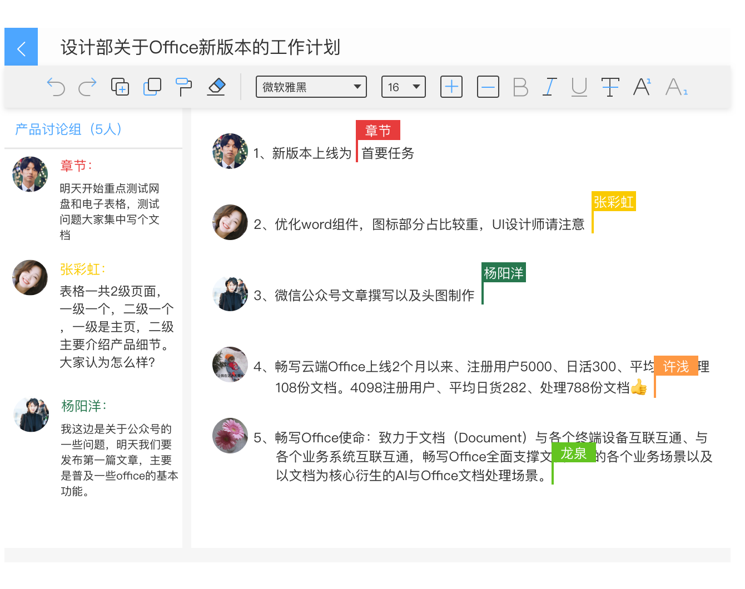Click 章节's avatar in the chat panel
The height and width of the screenshot is (589, 745).
pyautogui.click(x=30, y=174)
